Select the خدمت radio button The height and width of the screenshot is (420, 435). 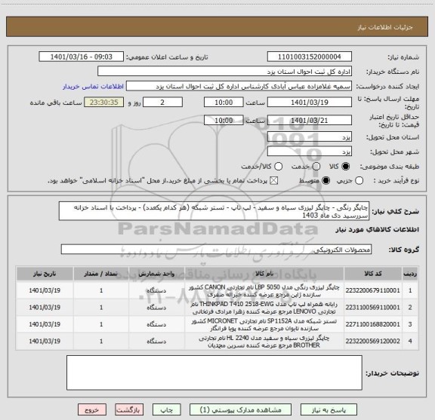pos(316,167)
